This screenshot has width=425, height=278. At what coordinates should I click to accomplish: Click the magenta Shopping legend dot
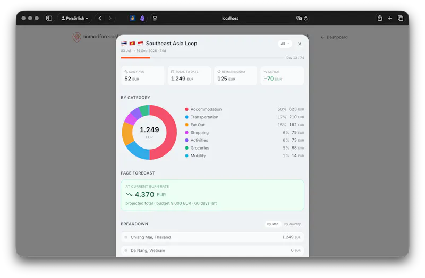coord(187,133)
